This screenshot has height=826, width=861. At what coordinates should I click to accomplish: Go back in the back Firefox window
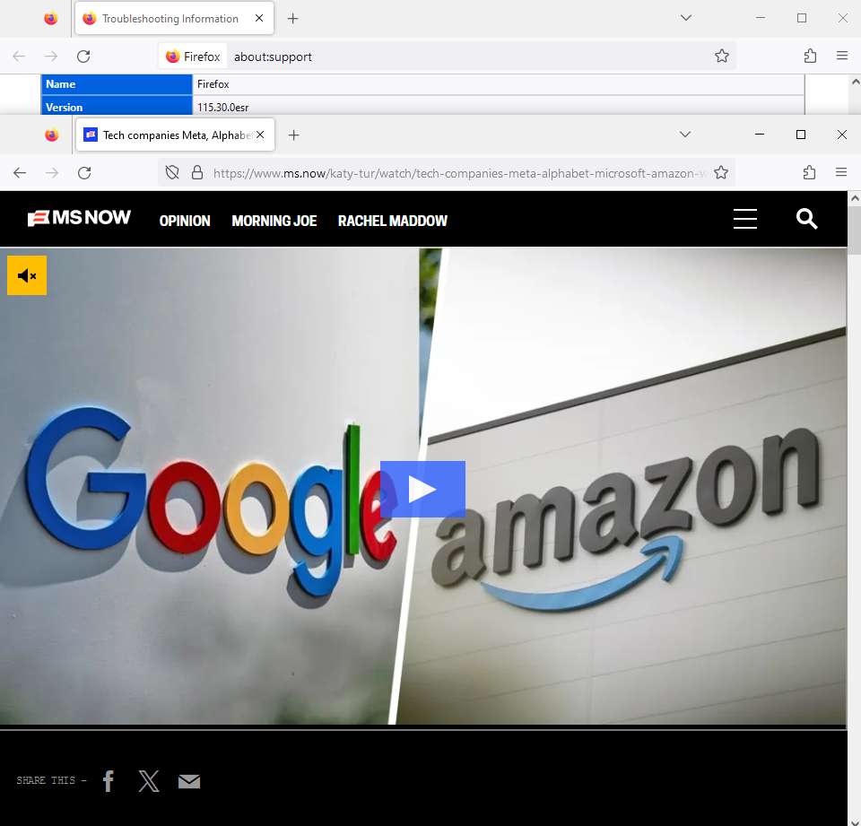[x=19, y=56]
